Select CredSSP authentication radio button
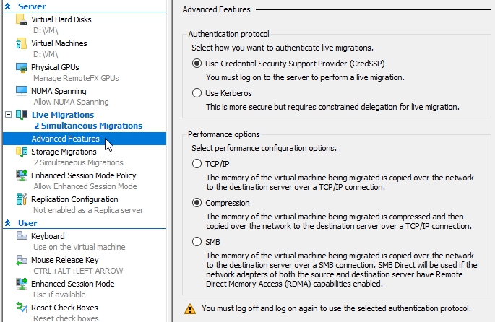This screenshot has height=322, width=495. [x=197, y=64]
